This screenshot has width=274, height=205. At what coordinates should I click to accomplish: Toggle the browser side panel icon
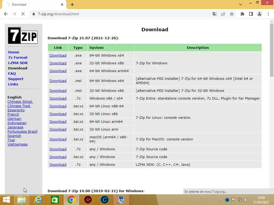(x=251, y=14)
